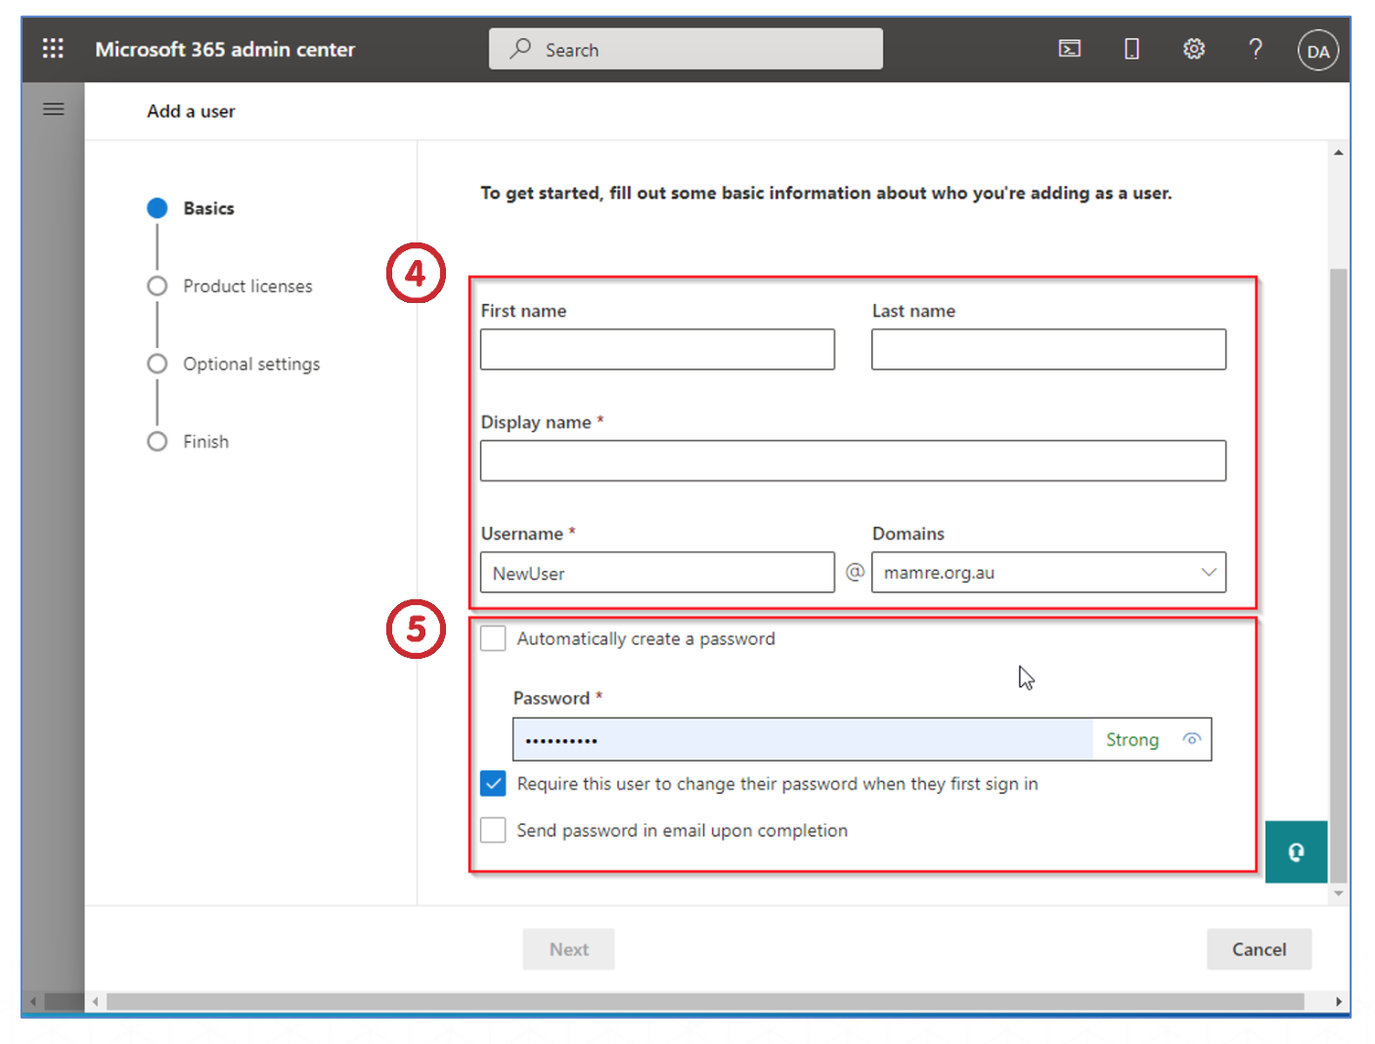Click the mobile app phone icon

1131,49
